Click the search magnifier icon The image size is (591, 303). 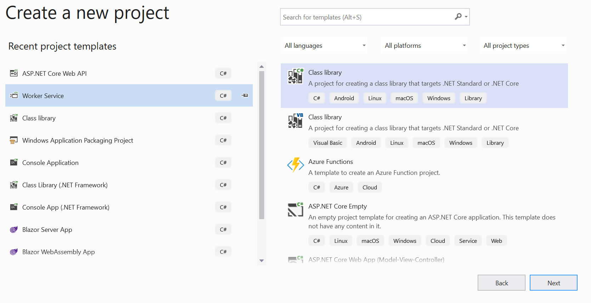tap(458, 17)
